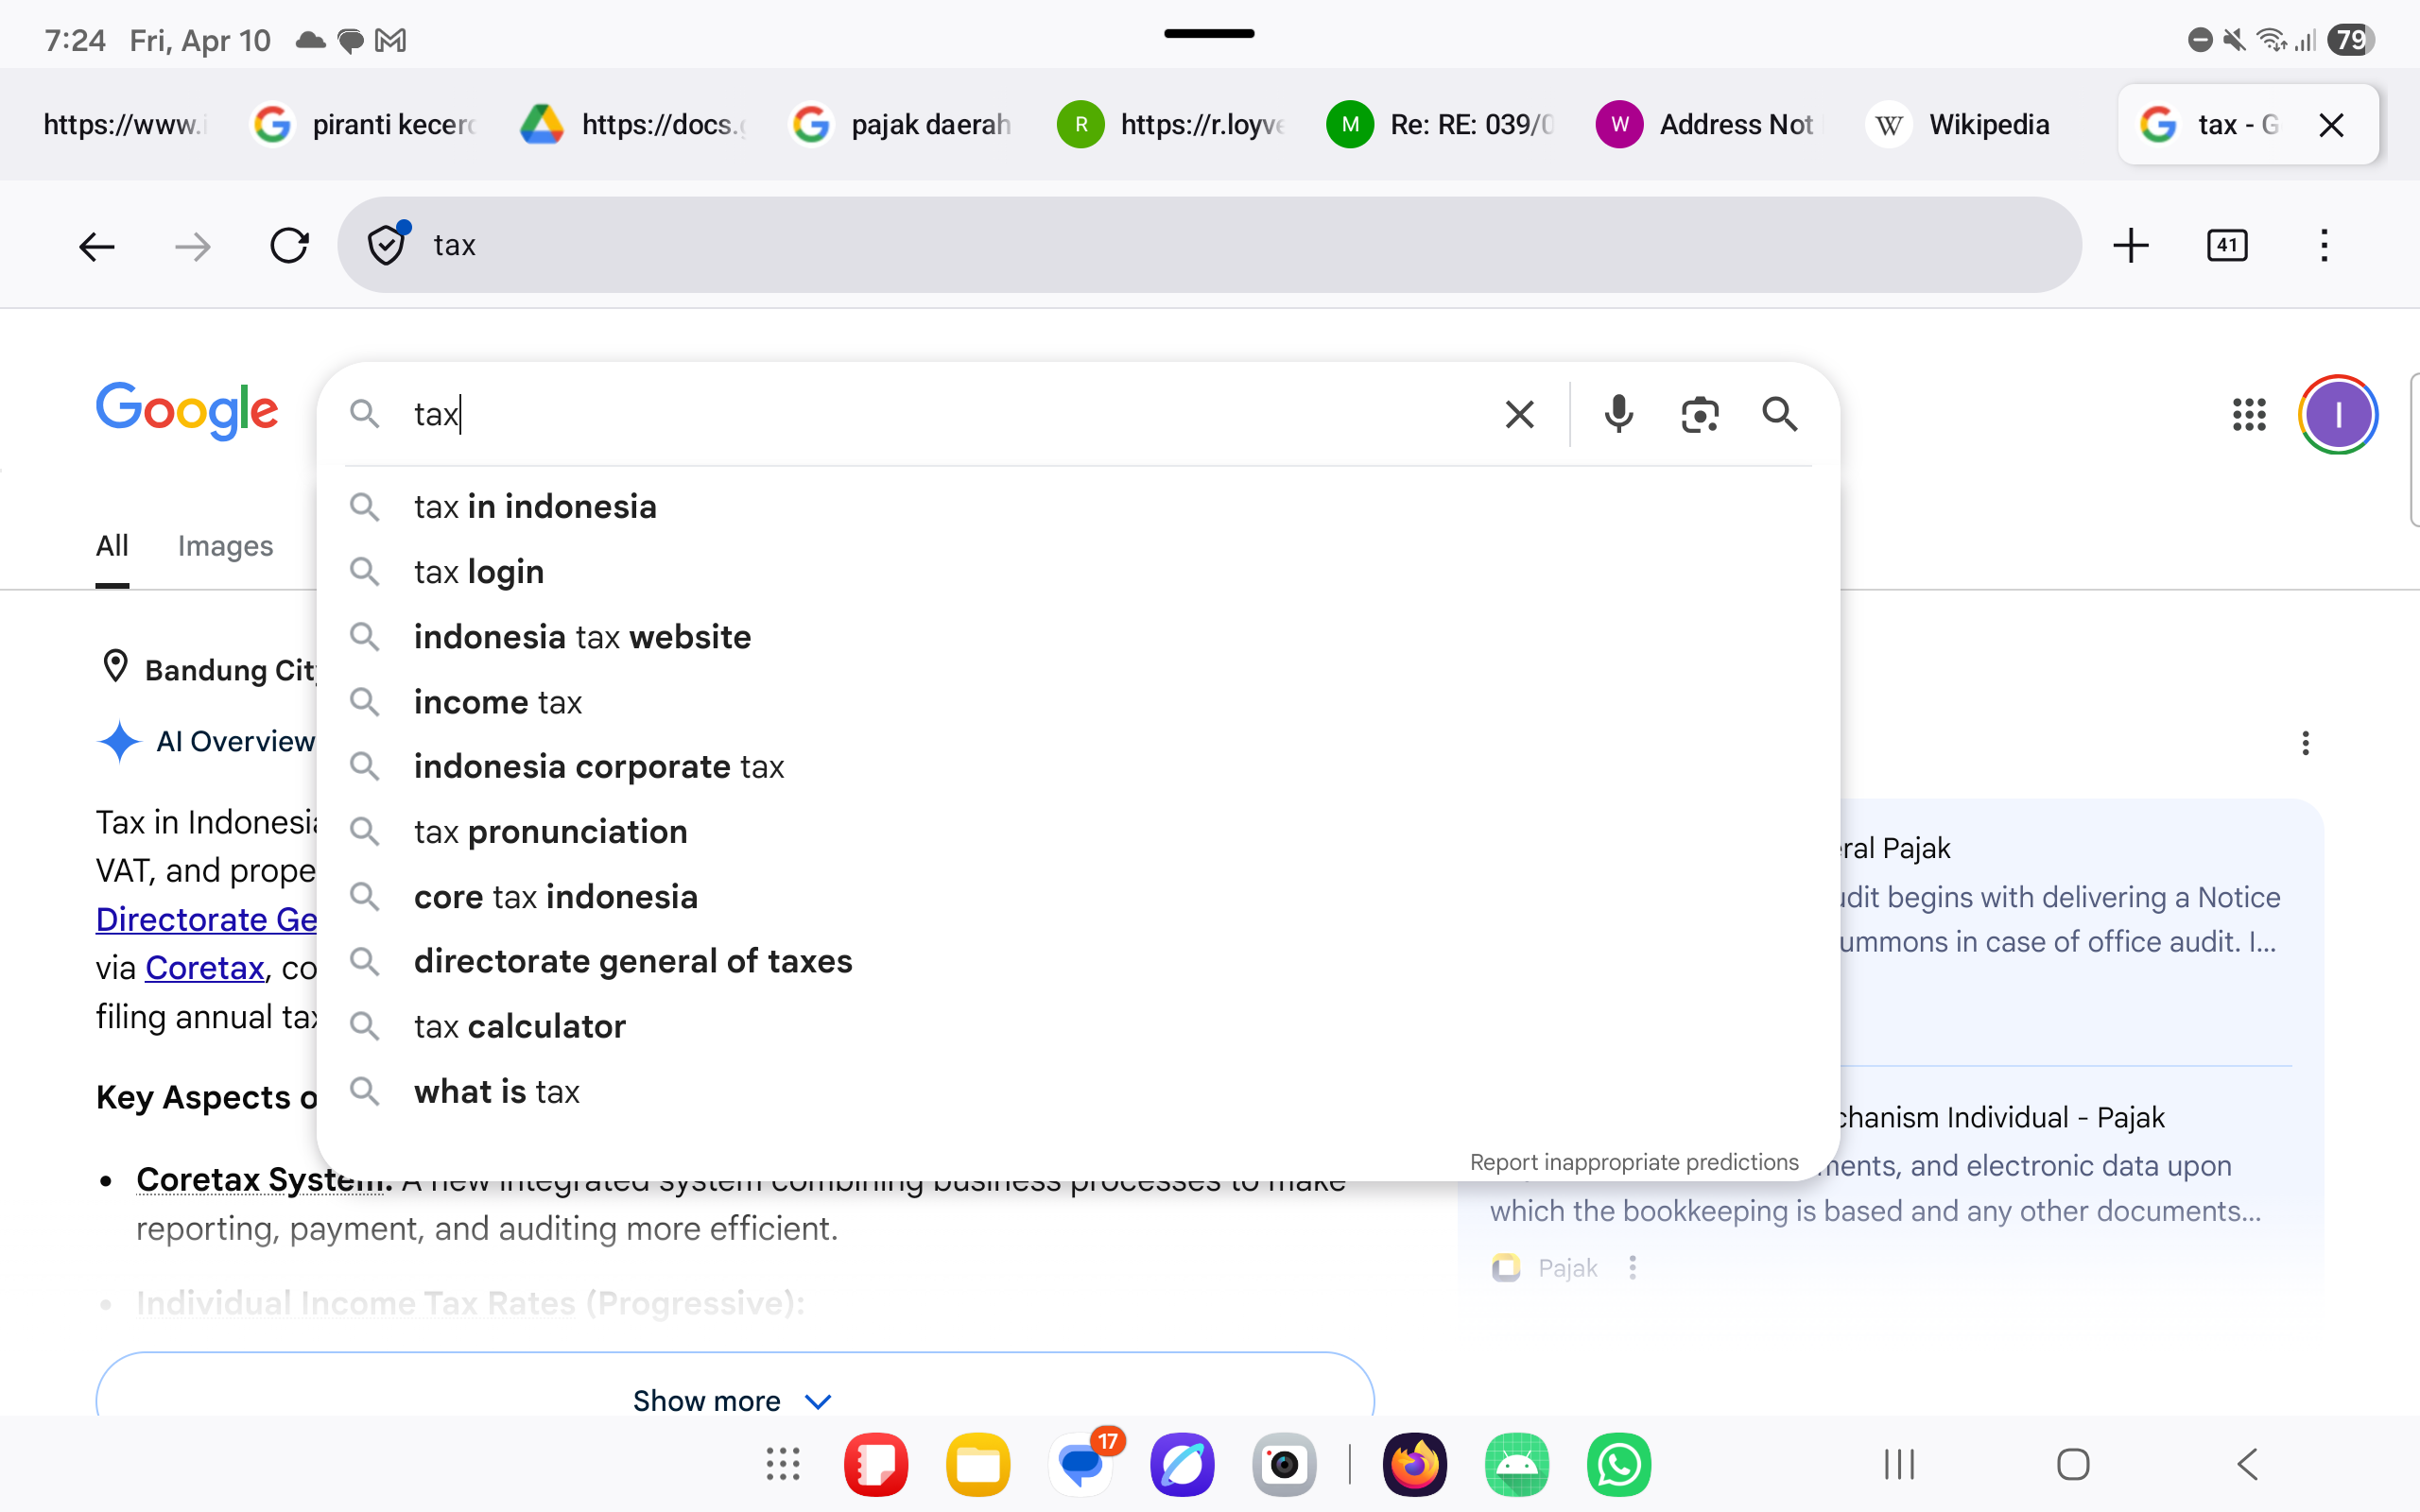The width and height of the screenshot is (2420, 1512).
Task: Open Google Lens camera search
Action: 1699,414
